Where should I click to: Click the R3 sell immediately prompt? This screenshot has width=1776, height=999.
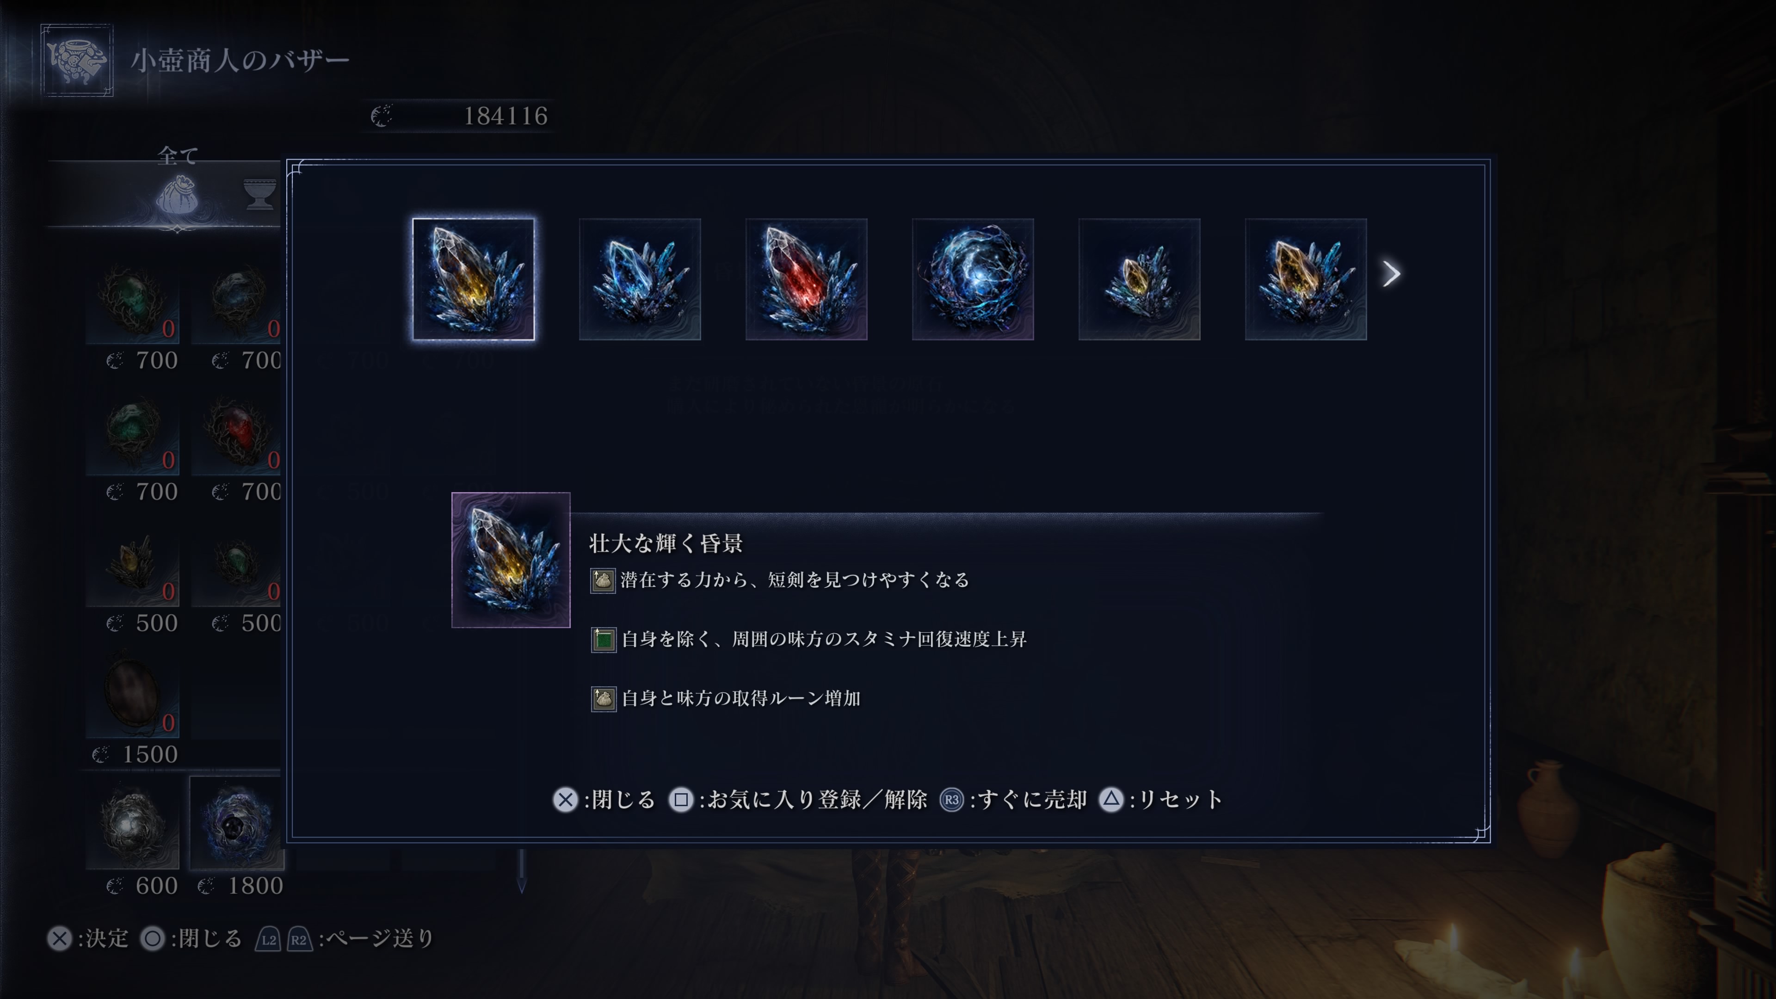coord(1013,800)
